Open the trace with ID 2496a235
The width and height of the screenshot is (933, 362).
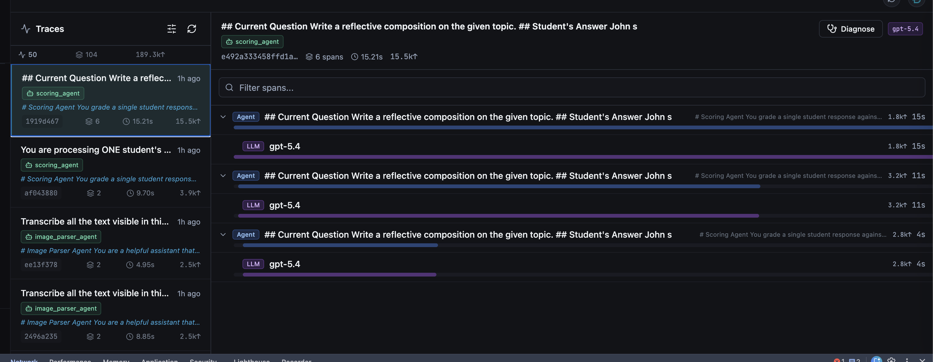pos(111,315)
